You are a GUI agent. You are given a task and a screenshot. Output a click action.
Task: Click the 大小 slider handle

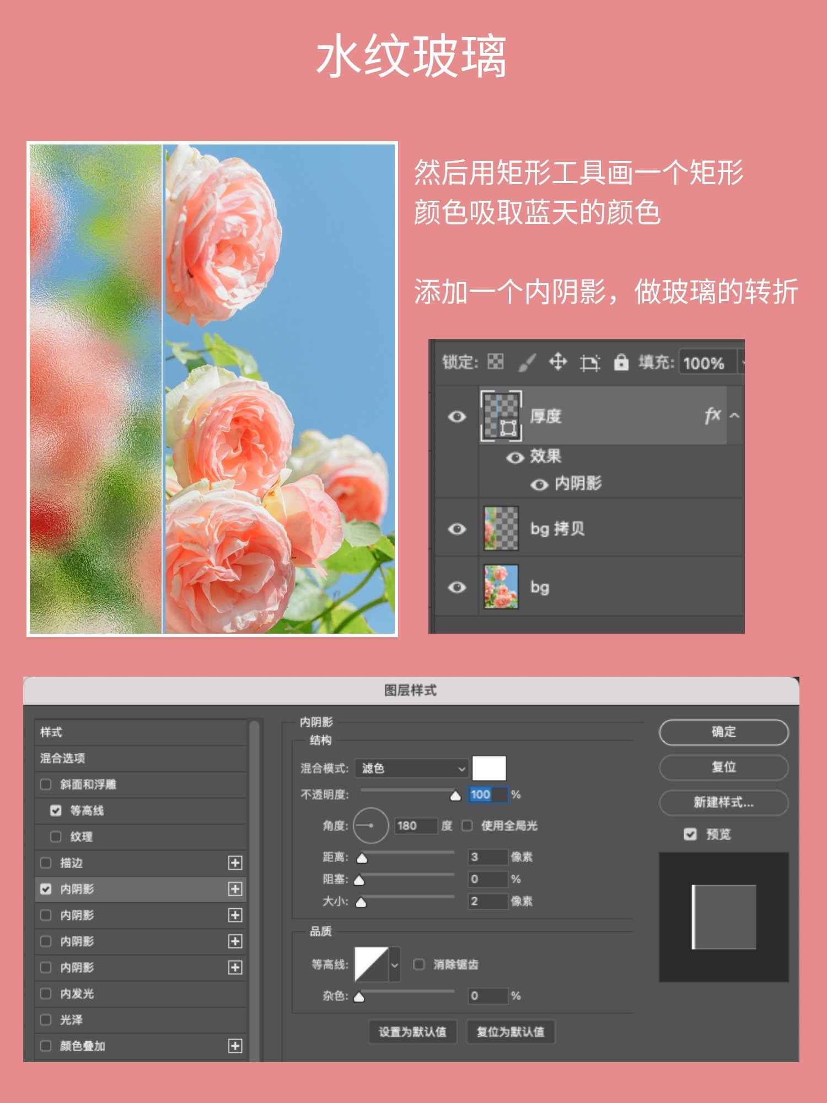click(361, 903)
